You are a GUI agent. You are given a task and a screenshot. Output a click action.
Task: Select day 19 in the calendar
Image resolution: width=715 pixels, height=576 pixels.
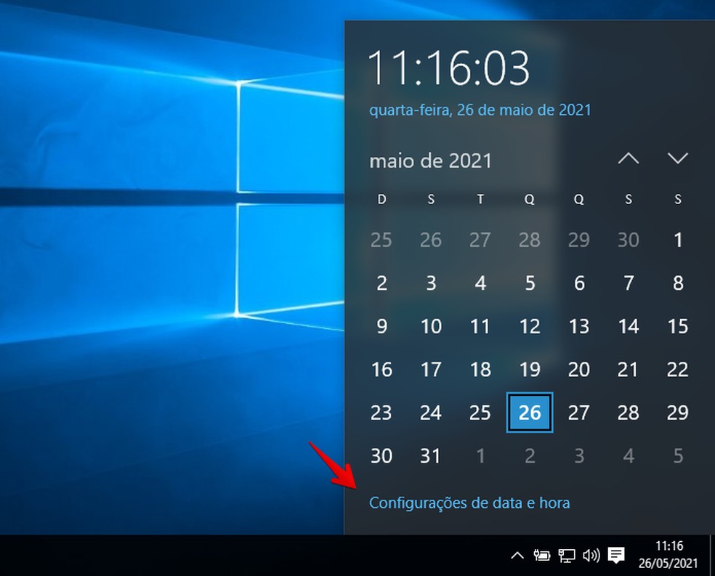point(530,369)
